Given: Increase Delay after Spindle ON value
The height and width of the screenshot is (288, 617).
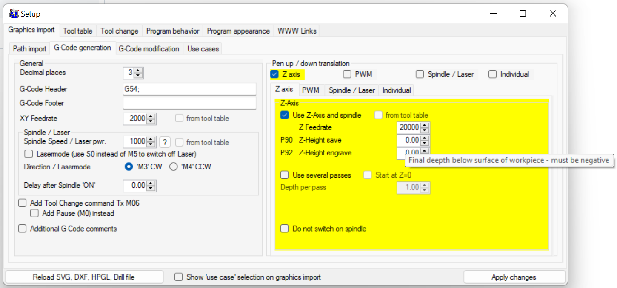Looking at the screenshot, I should pyautogui.click(x=151, y=183).
